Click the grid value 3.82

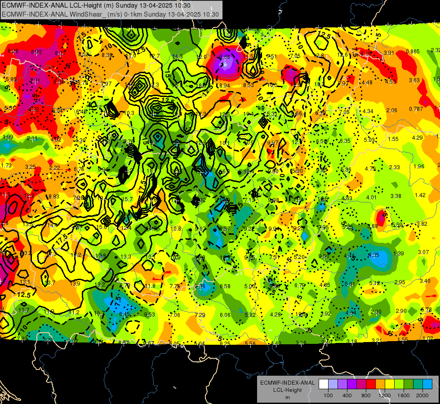click(x=422, y=224)
